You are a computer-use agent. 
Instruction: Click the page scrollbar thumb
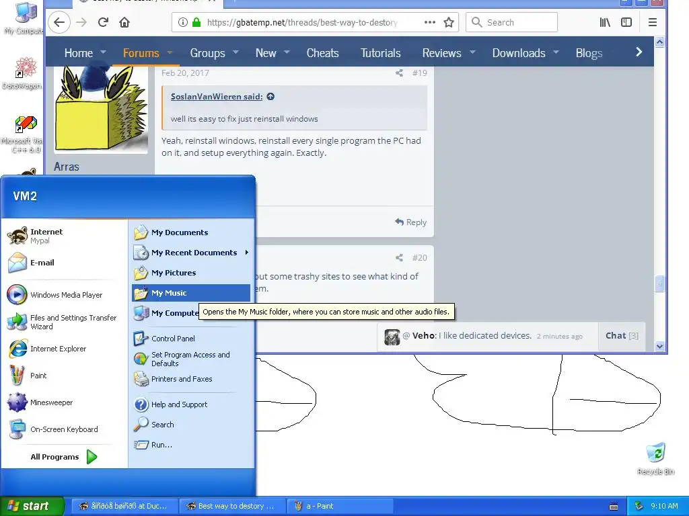coord(659,284)
